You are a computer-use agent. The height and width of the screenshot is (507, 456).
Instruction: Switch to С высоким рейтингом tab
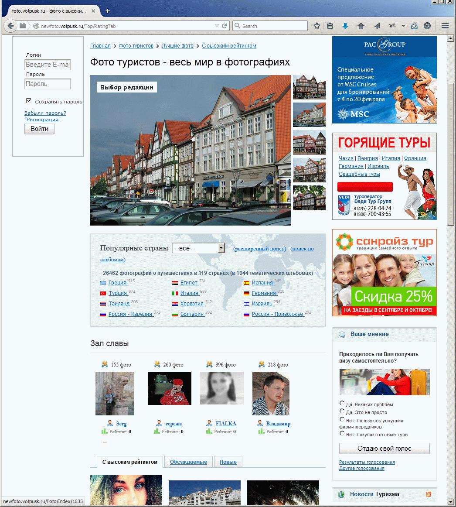pos(130,462)
